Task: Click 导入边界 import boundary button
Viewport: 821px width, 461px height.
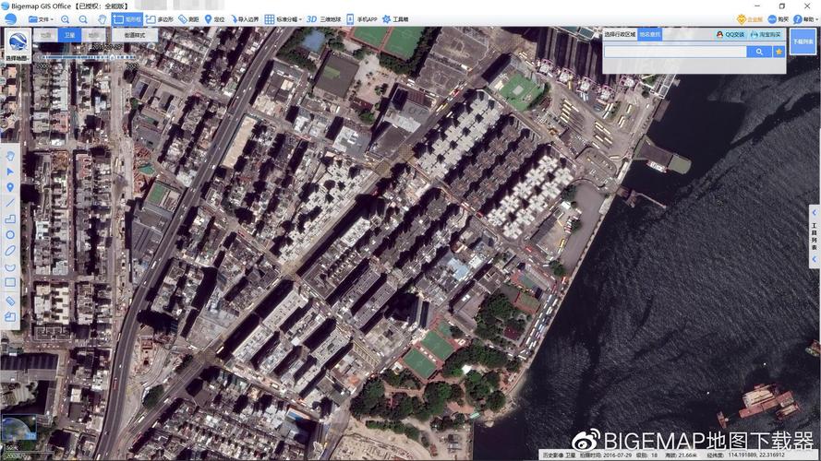Action: [x=245, y=19]
